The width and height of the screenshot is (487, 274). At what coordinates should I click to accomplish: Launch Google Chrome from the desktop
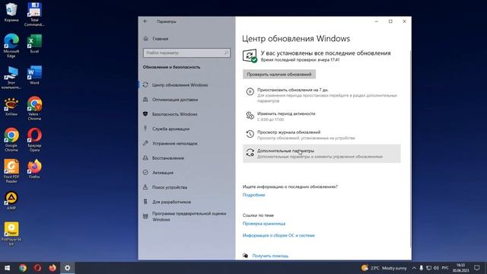tap(11, 139)
